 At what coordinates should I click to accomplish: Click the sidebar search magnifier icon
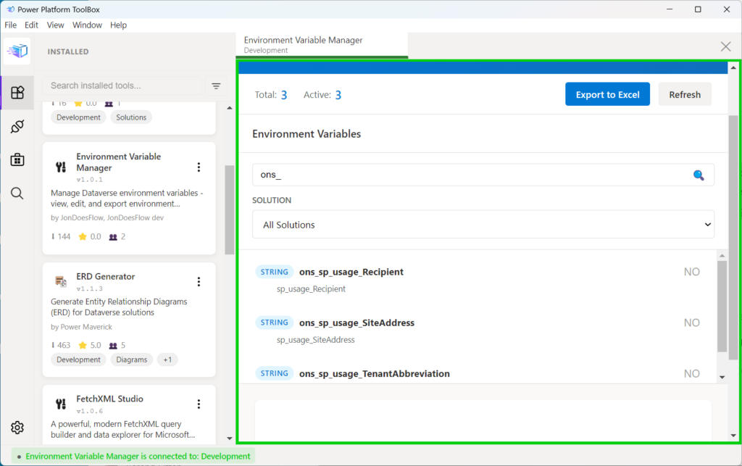point(17,194)
